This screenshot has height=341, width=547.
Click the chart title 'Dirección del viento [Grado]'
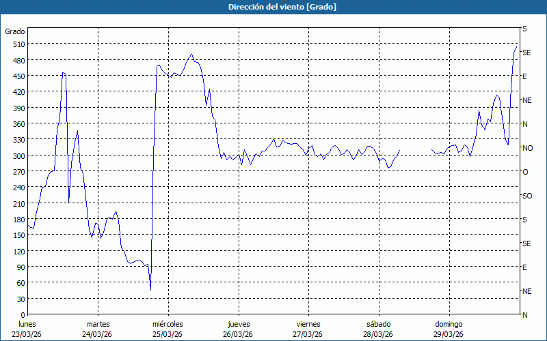click(x=273, y=7)
